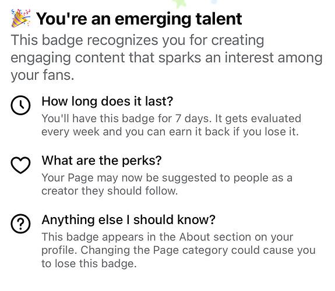Click the words "your fans." in description

point(43,75)
